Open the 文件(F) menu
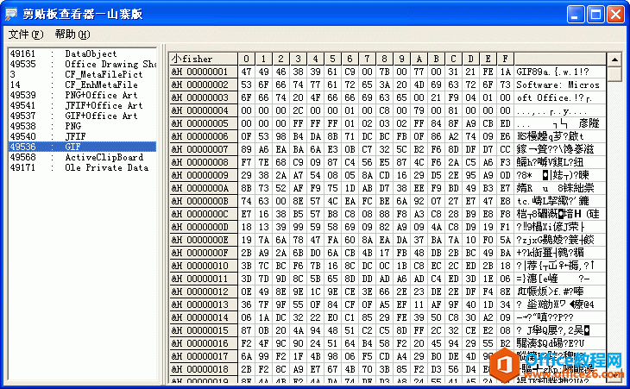630x389 pixels. (26, 35)
